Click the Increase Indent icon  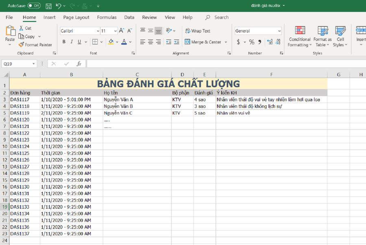(177, 42)
